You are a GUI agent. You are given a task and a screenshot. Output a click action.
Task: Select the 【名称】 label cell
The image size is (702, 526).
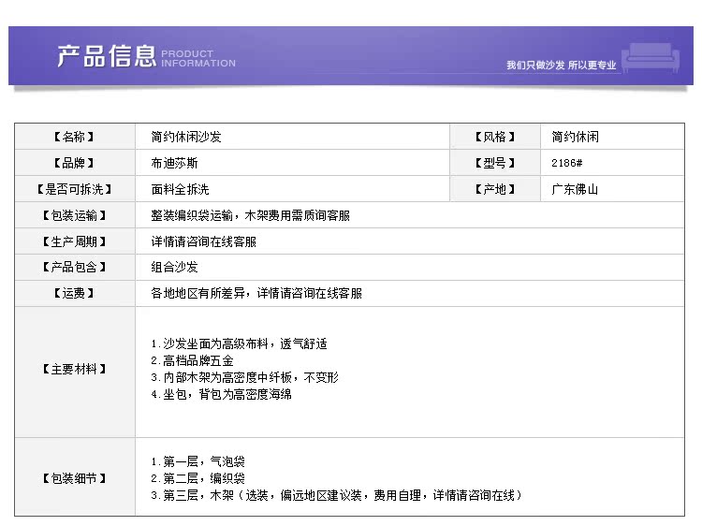click(x=75, y=137)
